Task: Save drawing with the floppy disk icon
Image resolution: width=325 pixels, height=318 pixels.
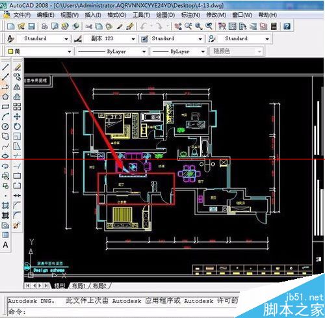Action: 32,27
